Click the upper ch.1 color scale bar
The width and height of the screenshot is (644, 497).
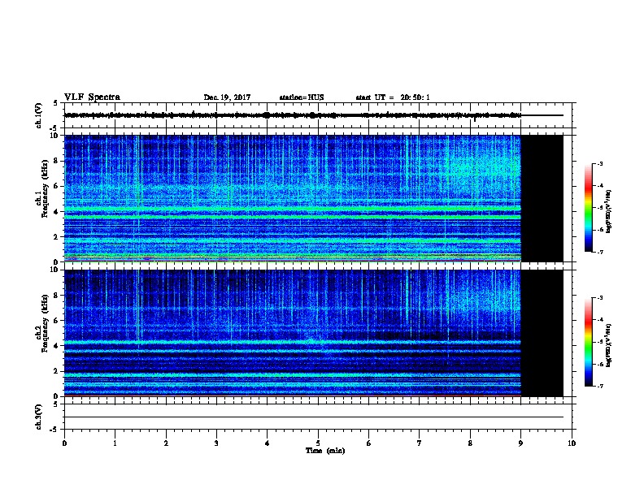click(588, 208)
